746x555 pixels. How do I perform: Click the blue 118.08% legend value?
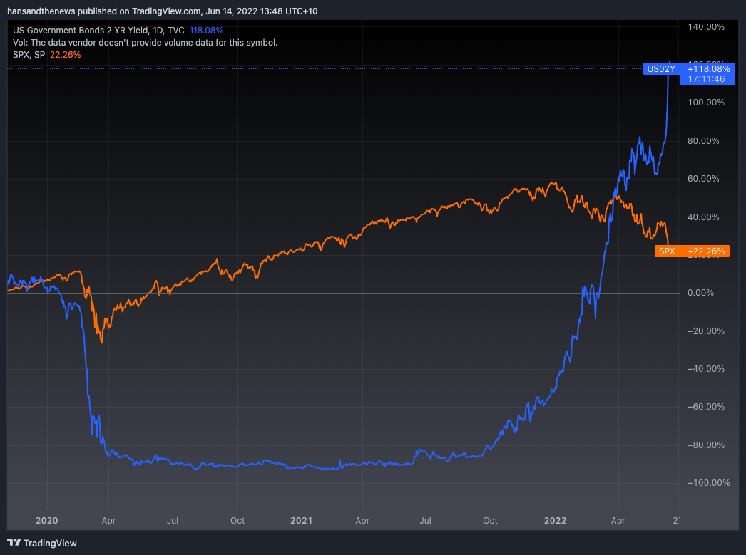pyautogui.click(x=206, y=31)
